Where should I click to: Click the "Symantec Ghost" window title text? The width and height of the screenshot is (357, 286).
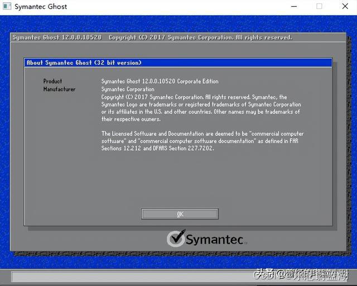tap(41, 6)
